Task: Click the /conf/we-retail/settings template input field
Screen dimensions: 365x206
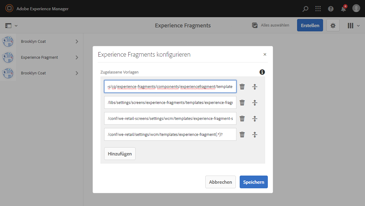Action: (170, 134)
